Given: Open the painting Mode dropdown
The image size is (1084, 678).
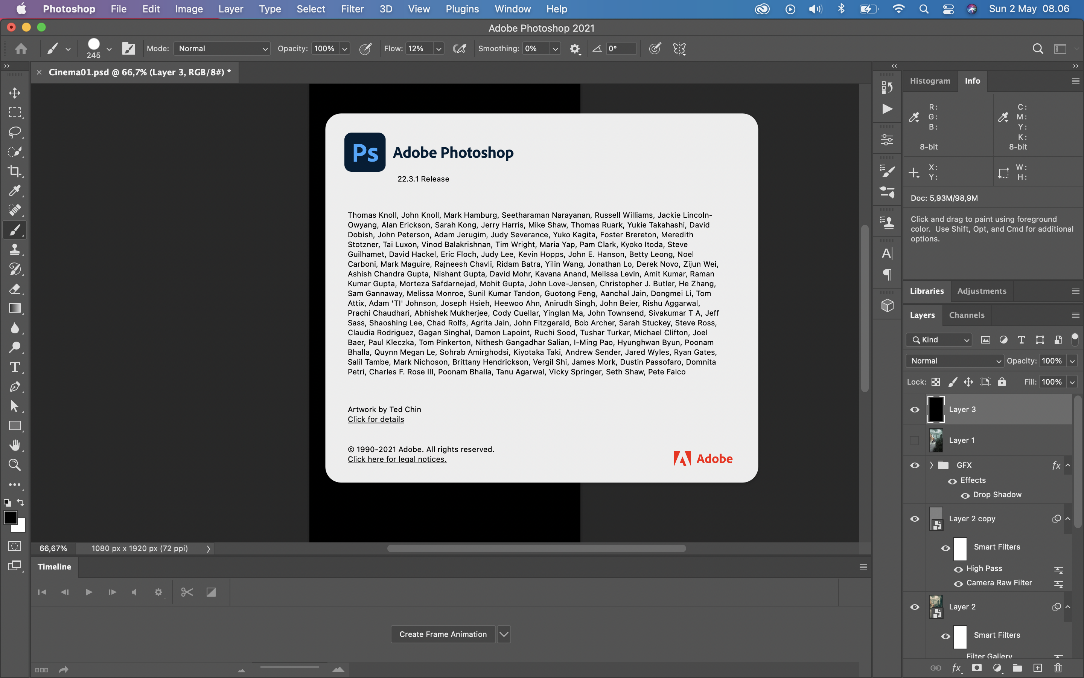Looking at the screenshot, I should click(222, 49).
